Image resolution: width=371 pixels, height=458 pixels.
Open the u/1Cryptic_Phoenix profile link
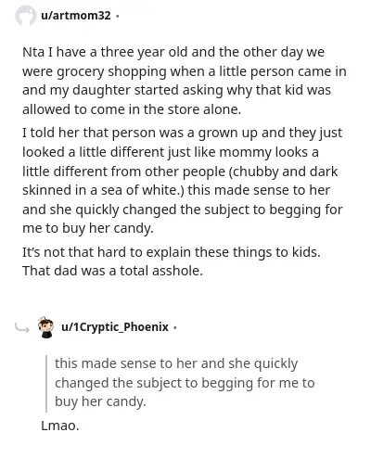tap(115, 327)
